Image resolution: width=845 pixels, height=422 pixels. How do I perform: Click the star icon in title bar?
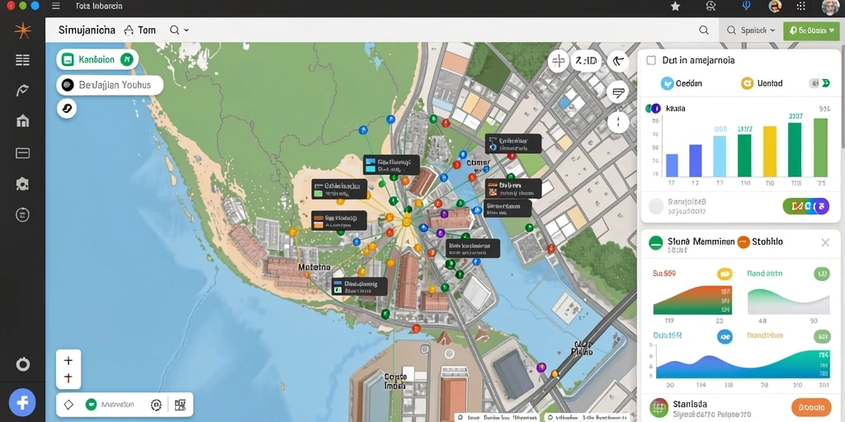click(675, 7)
